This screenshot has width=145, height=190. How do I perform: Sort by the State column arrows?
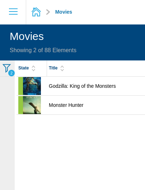33,68
